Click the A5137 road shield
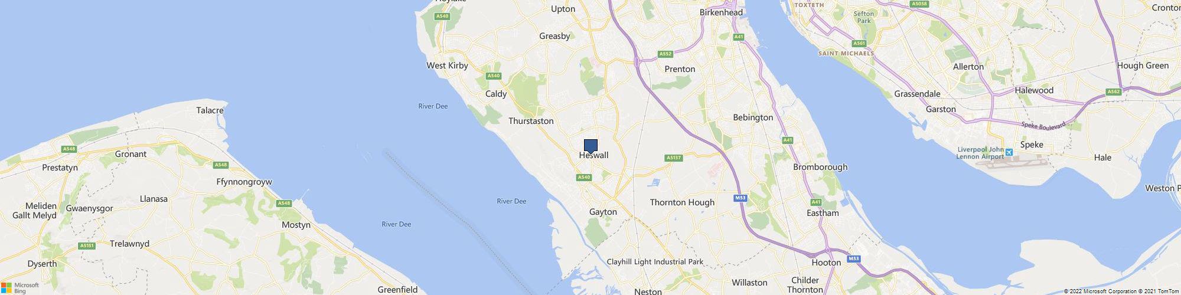The width and height of the screenshot is (1181, 295). 674,158
